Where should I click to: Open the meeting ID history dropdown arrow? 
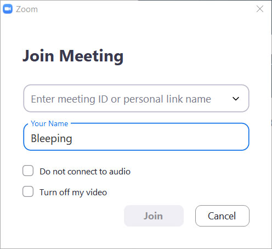pyautogui.click(x=236, y=99)
